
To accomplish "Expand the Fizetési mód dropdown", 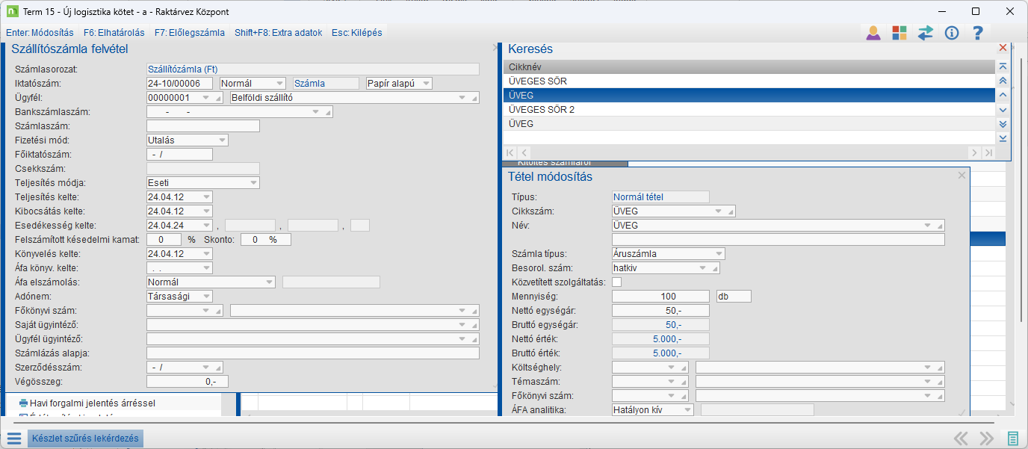I will coord(223,140).
